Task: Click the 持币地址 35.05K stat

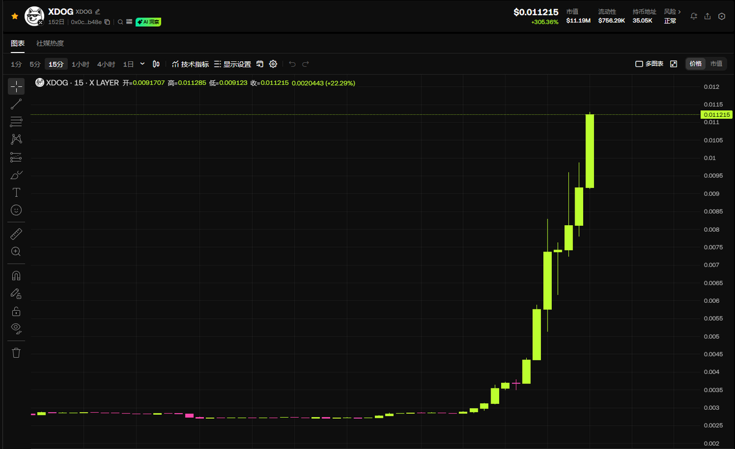Action: (x=644, y=16)
